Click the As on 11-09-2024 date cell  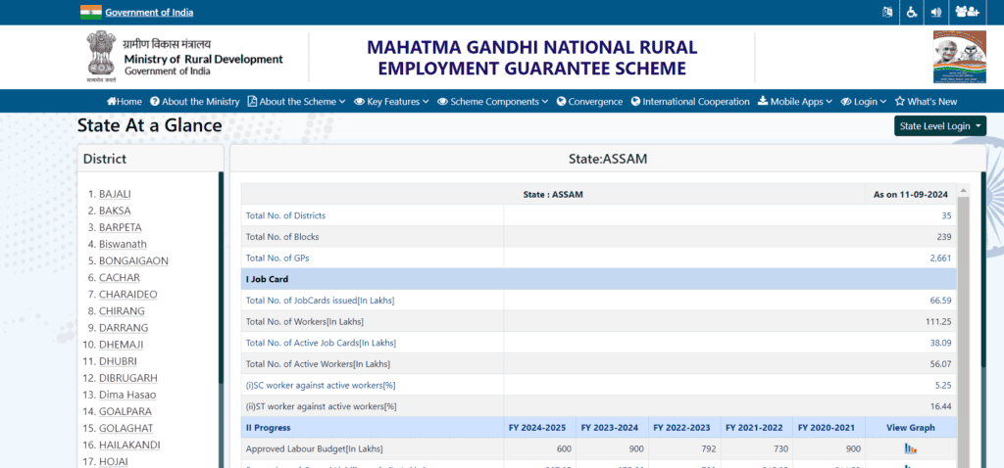pos(911,195)
